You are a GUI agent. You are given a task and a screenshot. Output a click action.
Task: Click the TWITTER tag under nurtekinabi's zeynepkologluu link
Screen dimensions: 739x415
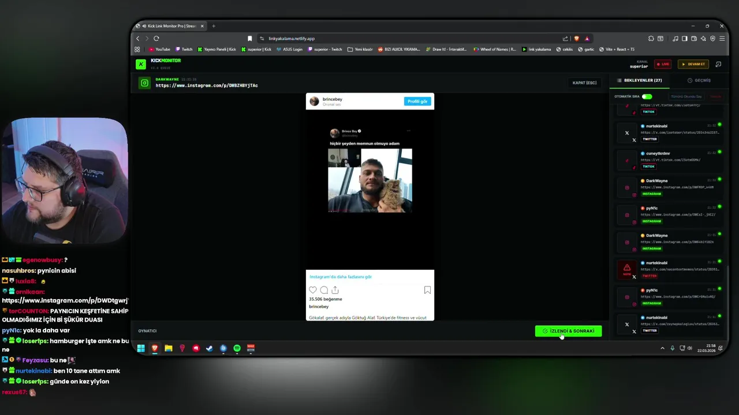point(650,331)
